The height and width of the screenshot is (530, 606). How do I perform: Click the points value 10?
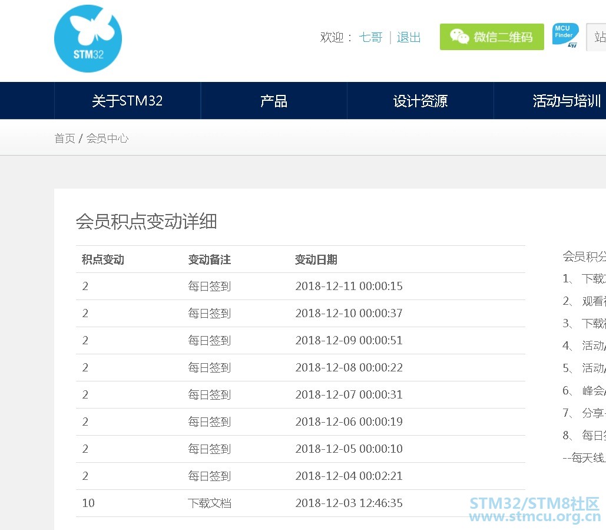pos(88,503)
